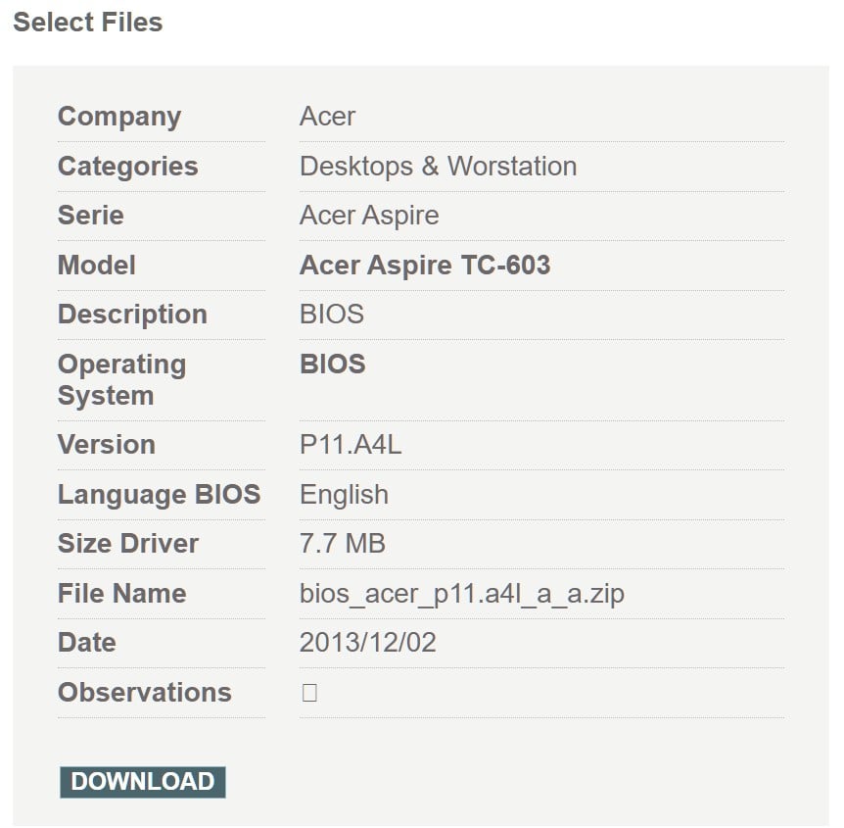
Task: Click the Observations label
Action: point(145,692)
